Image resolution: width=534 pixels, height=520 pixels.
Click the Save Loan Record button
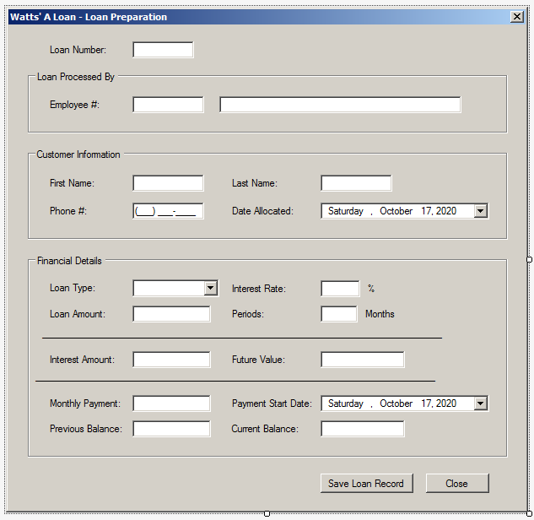367,483
